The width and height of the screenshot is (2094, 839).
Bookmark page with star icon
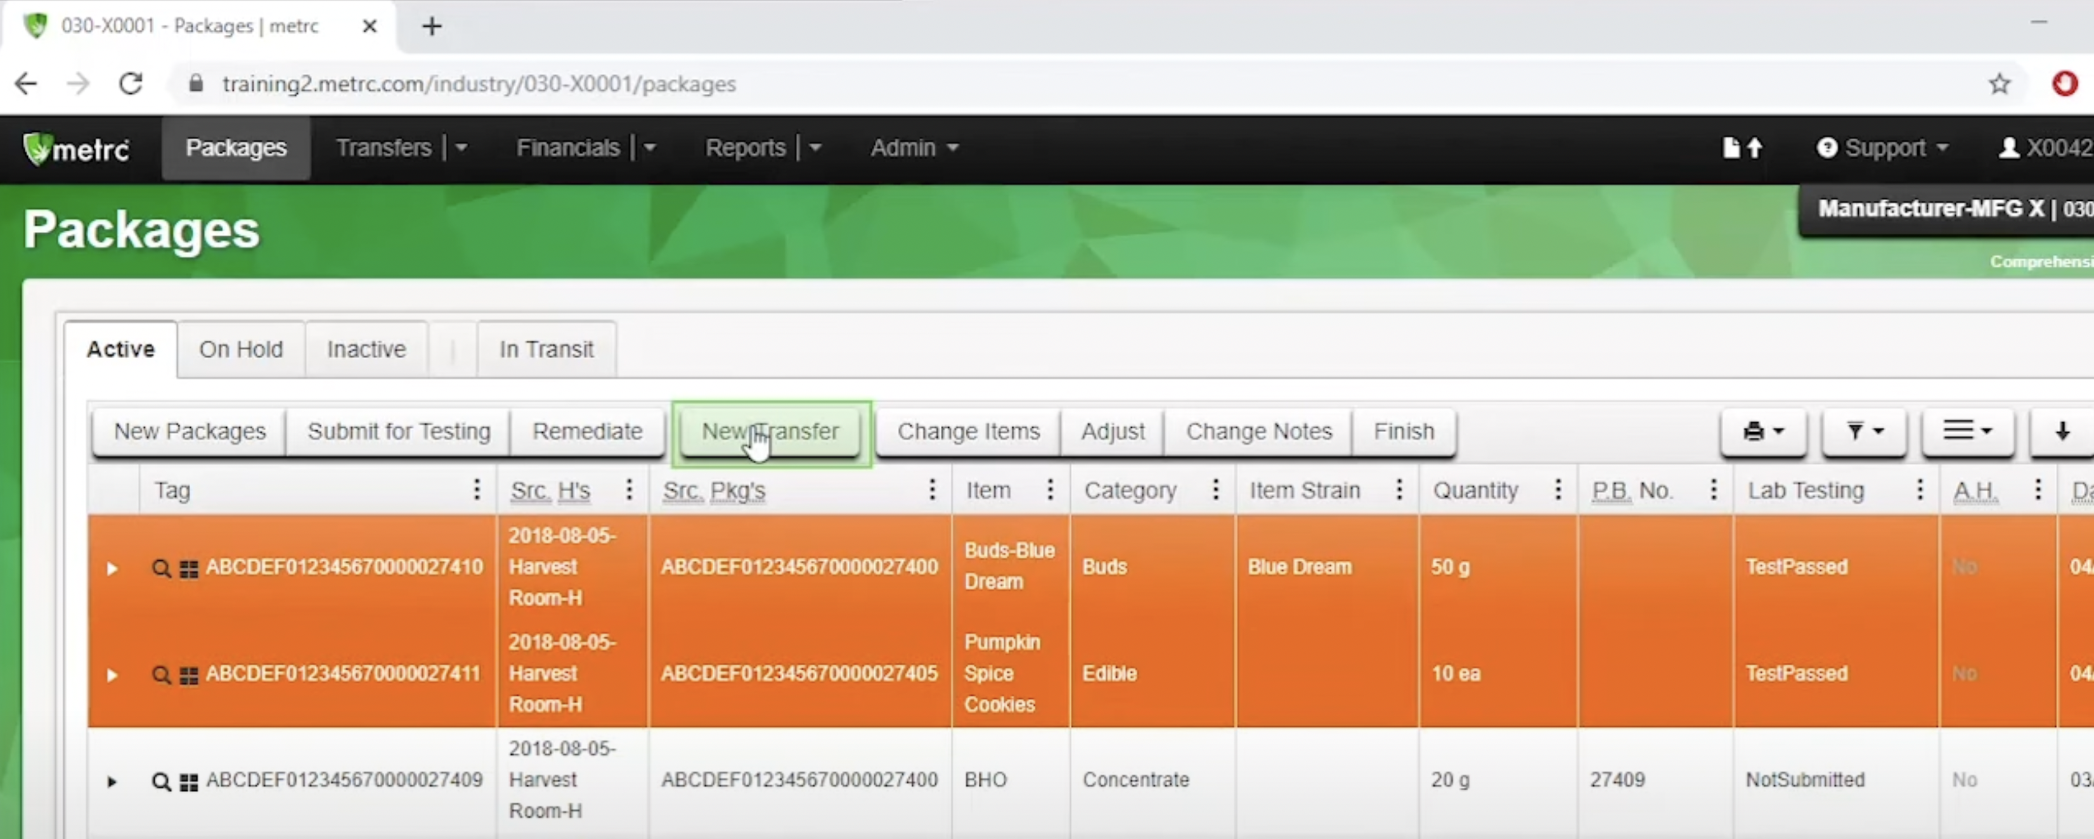coord(1999,84)
